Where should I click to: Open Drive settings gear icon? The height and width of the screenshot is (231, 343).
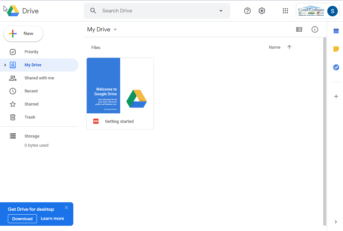[x=262, y=11]
